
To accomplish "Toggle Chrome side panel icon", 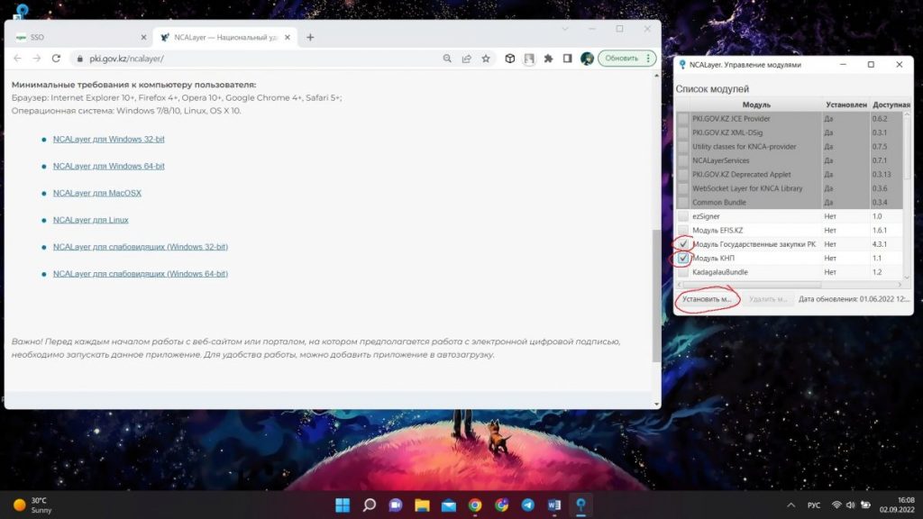I will [568, 59].
